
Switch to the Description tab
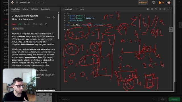(x=15, y=9)
